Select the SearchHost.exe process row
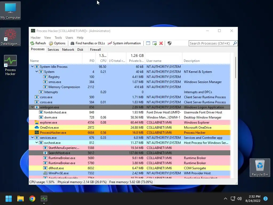The width and height of the screenshot is (273, 205). (130, 153)
